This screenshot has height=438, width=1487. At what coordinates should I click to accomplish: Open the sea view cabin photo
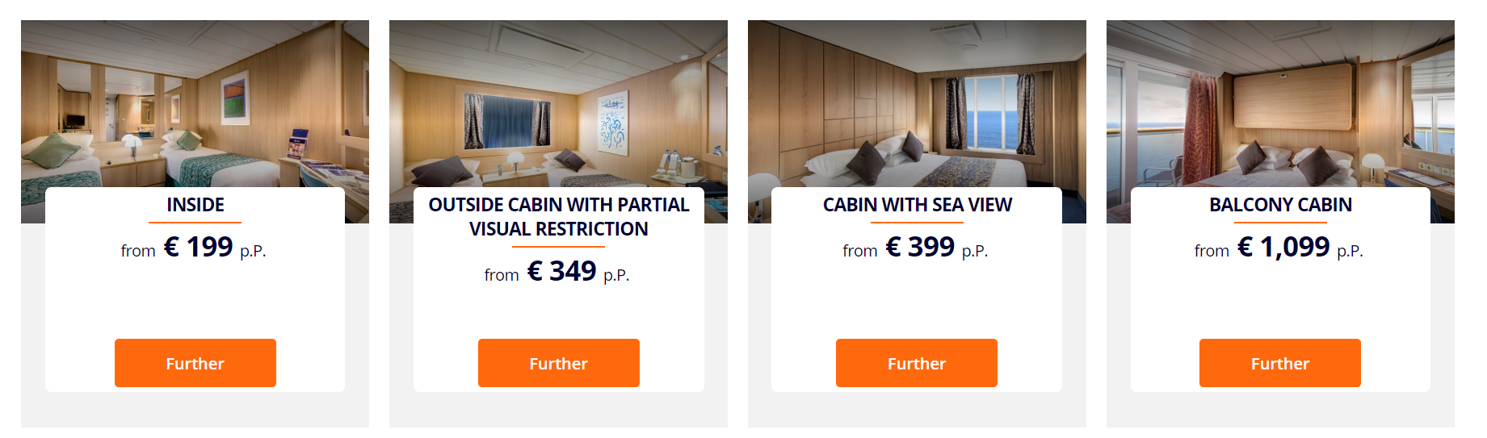pos(917,105)
